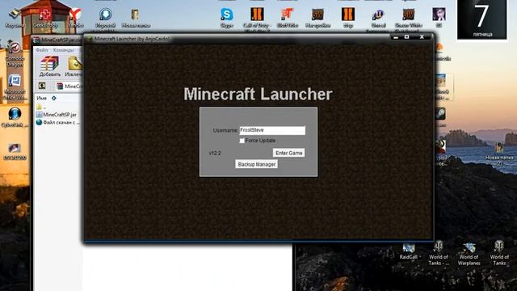Launch the Yandex browser desktop icon

click(x=75, y=17)
